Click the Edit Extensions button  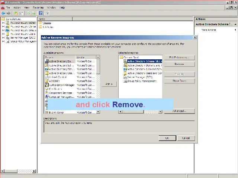tap(179, 57)
